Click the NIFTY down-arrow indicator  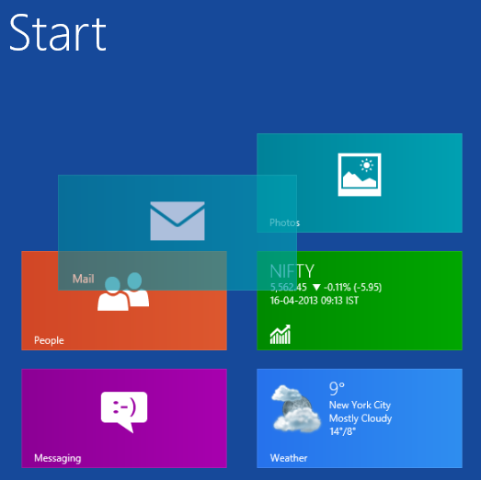pyautogui.click(x=316, y=288)
